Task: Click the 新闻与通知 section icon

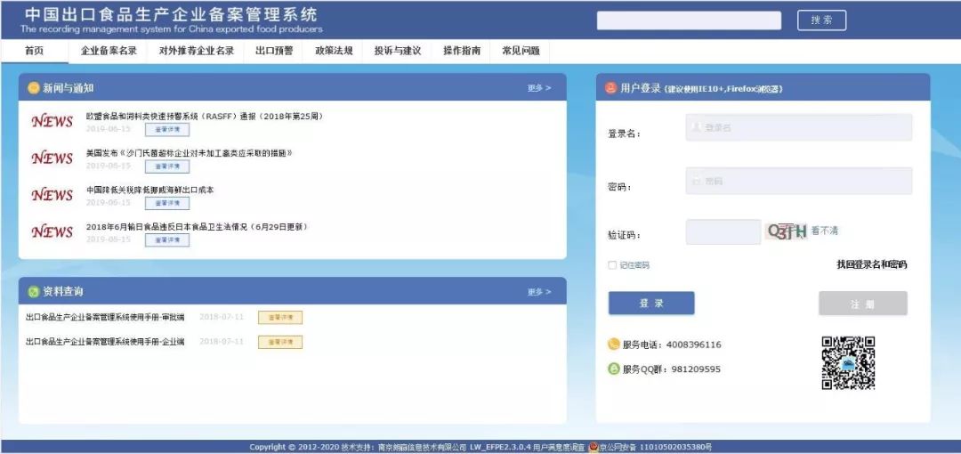Action: click(33, 88)
